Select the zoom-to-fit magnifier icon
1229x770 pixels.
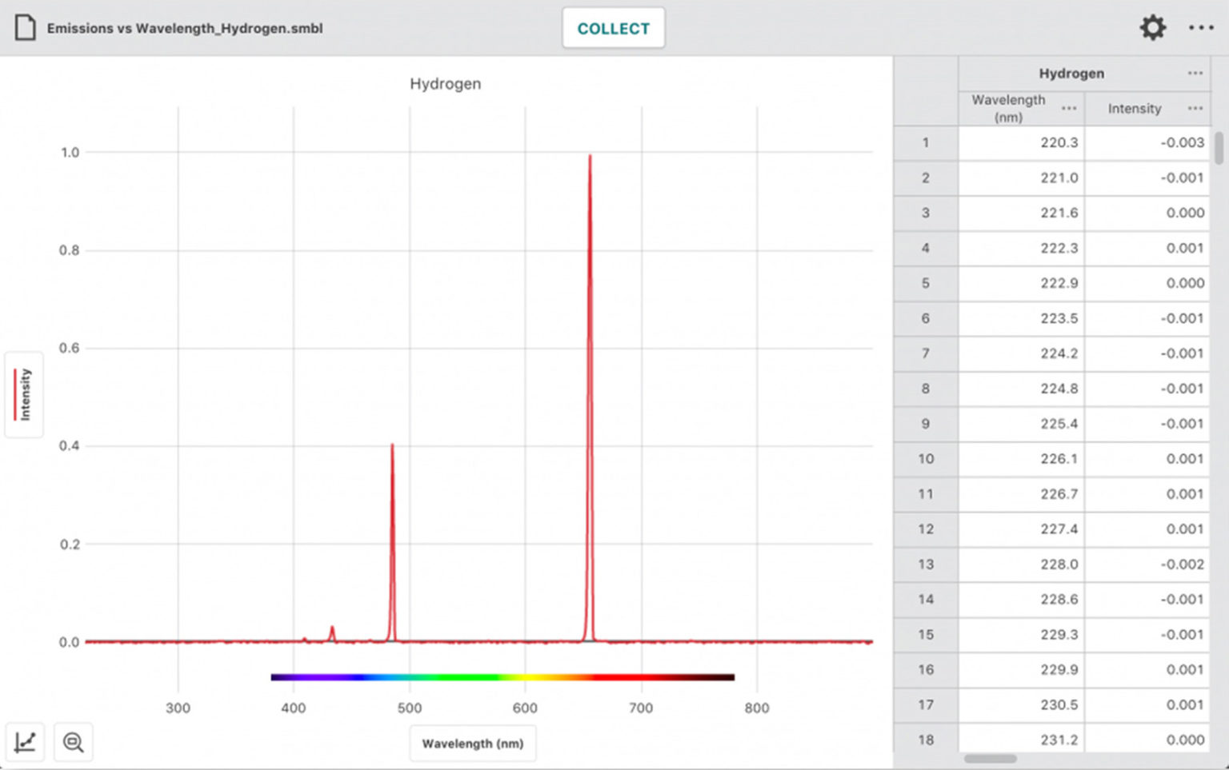coord(73,742)
